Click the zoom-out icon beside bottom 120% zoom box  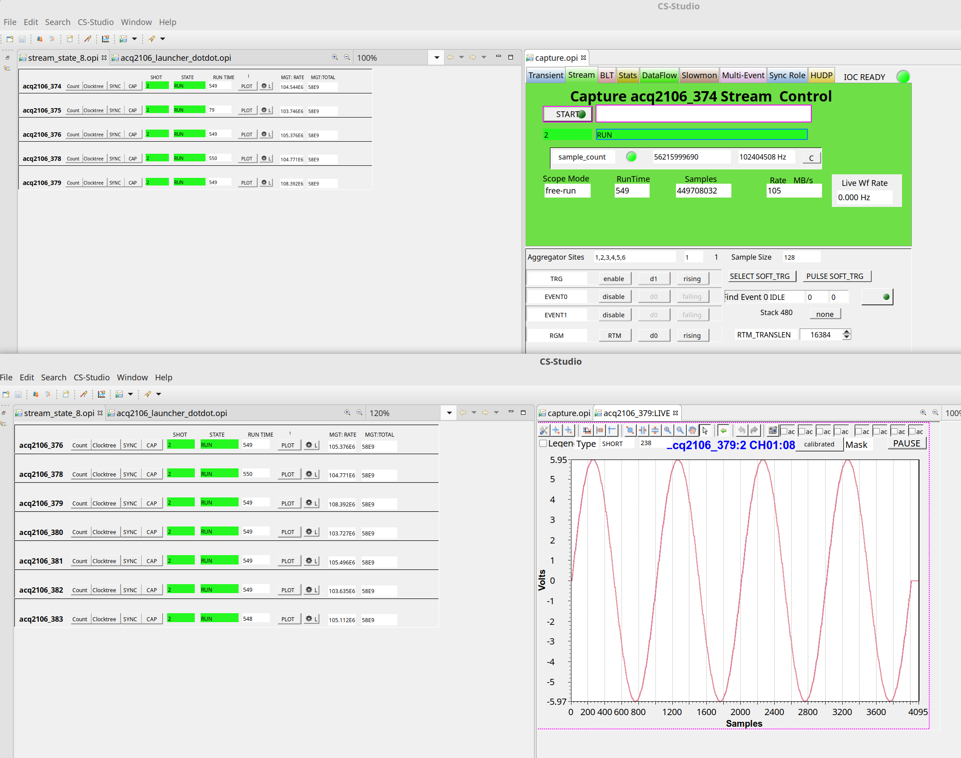pyautogui.click(x=359, y=413)
